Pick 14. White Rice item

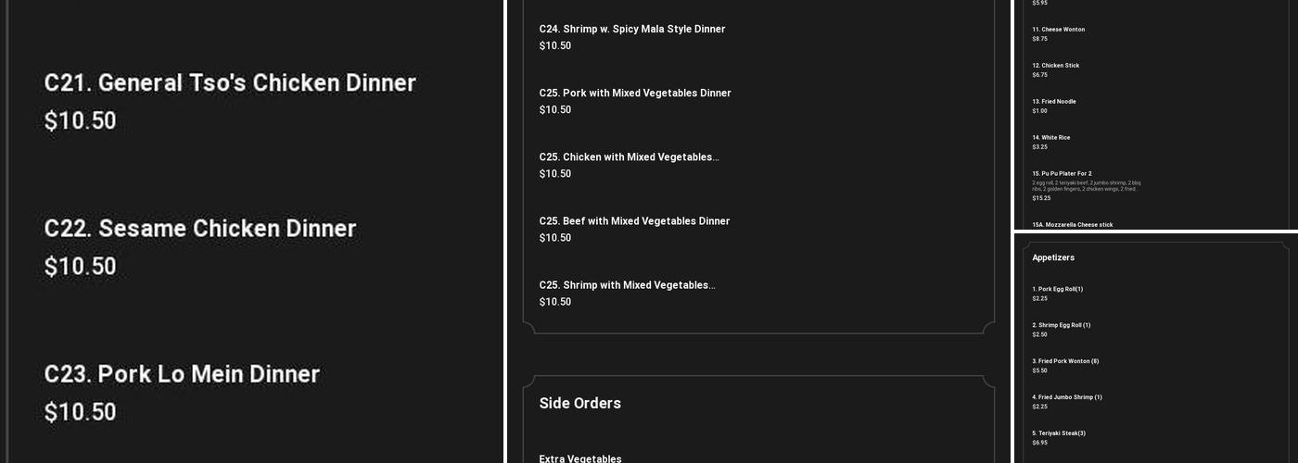[1051, 138]
